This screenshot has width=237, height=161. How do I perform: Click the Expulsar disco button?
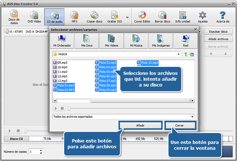pyautogui.click(x=218, y=32)
